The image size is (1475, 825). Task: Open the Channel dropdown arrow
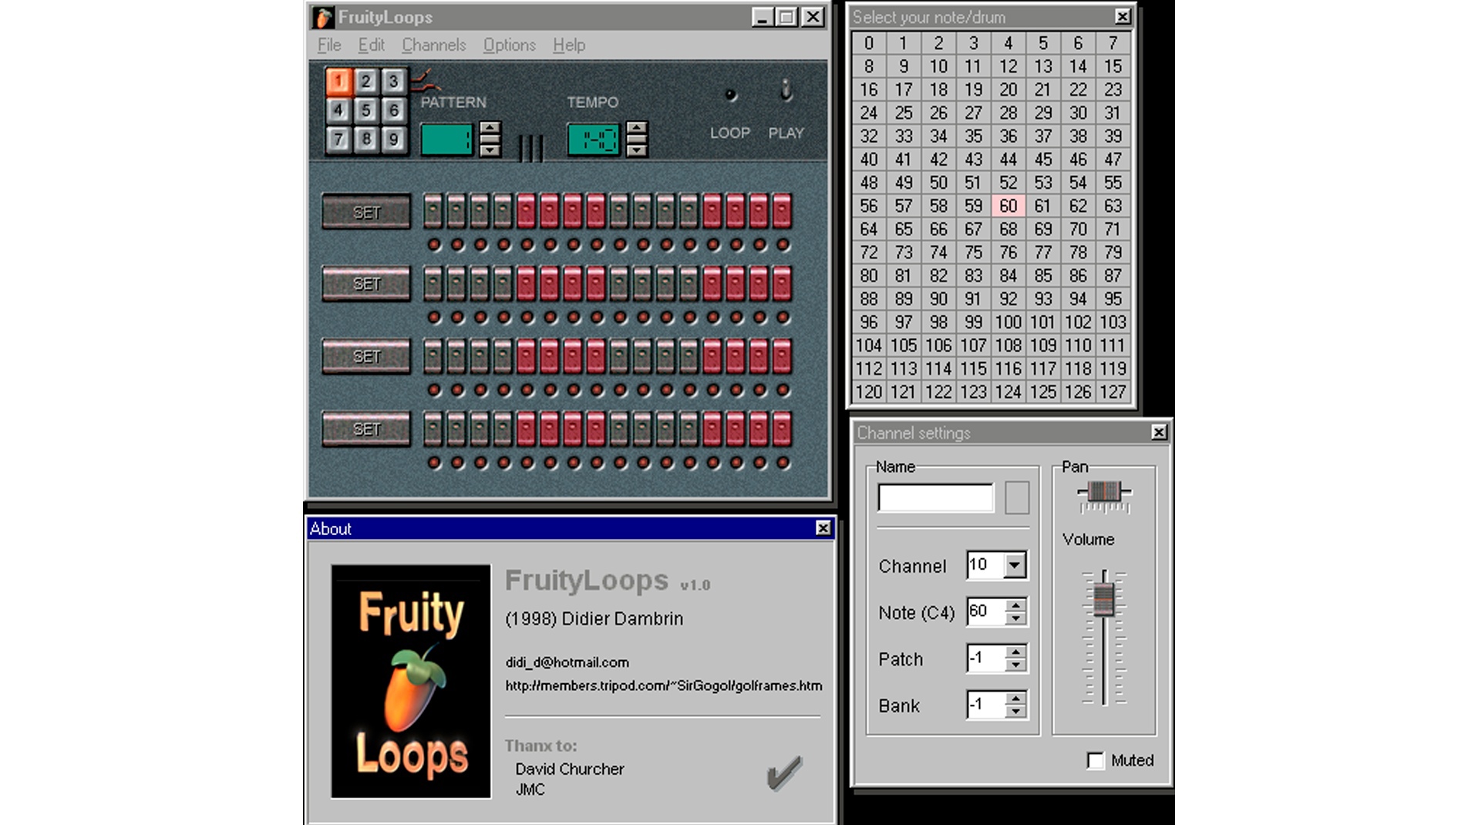(1015, 565)
